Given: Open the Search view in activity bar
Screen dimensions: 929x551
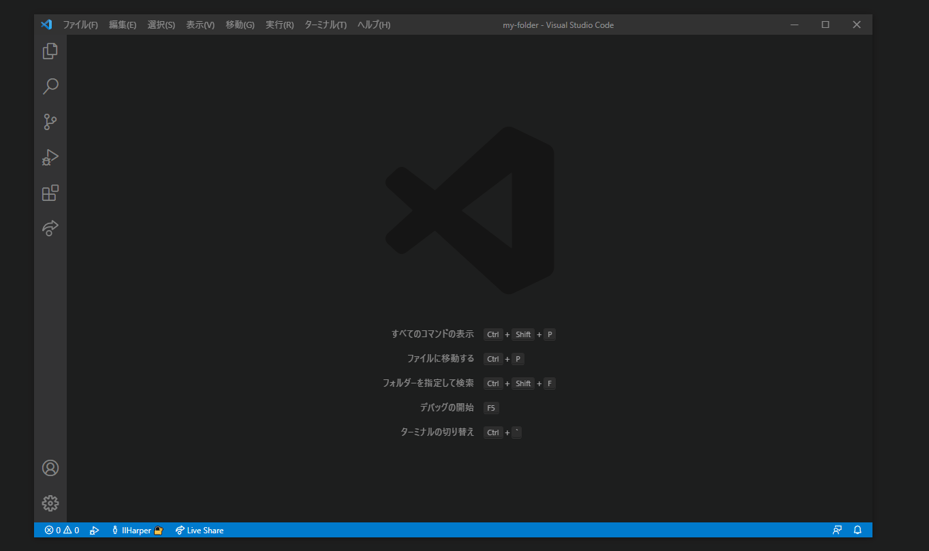Looking at the screenshot, I should point(50,86).
